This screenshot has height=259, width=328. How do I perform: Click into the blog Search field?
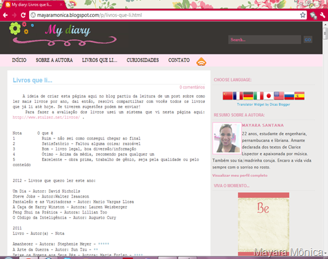click(264, 40)
